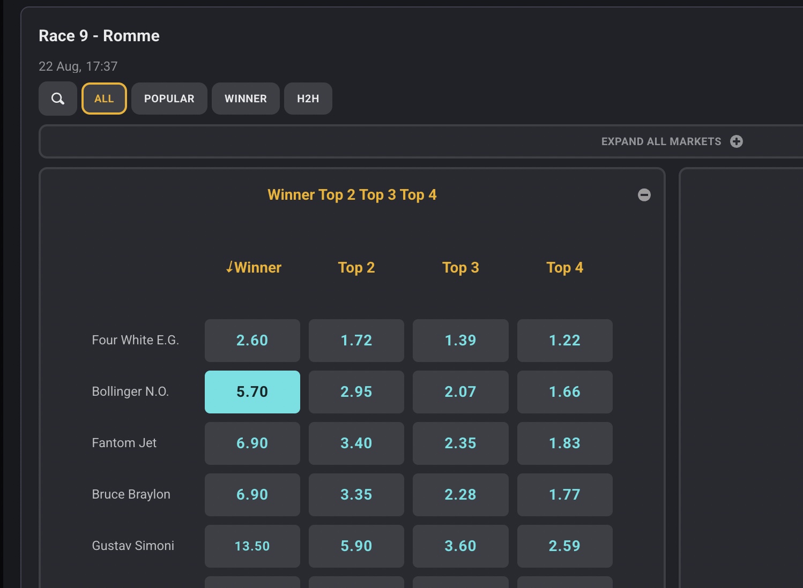Pick Gustav Simoni Top 2 odds 5.90
The width and height of the screenshot is (803, 588).
356,546
